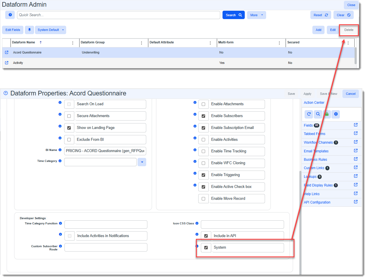Image resolution: width=367 pixels, height=279 pixels.
Task: Uncheck the Show on Landing Page checkbox
Action: pyautogui.click(x=69, y=128)
